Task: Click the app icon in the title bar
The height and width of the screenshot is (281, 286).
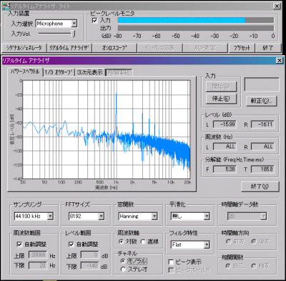Action: pyautogui.click(x=5, y=6)
